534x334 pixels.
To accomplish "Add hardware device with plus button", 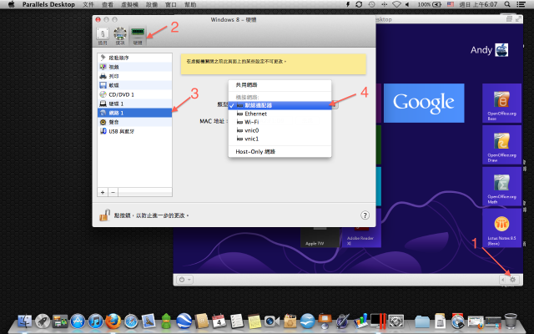I will pyautogui.click(x=103, y=192).
